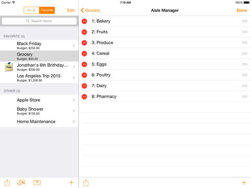Image resolution: width=251 pixels, height=188 pixels.
Task: Choose the Apple Store list
Action: [x=39, y=100]
